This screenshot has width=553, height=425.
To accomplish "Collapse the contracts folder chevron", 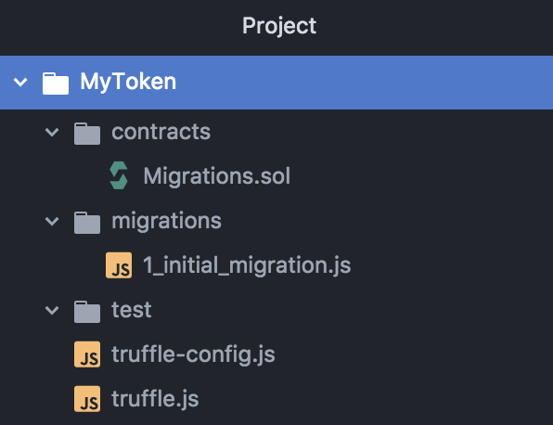I will [x=52, y=133].
